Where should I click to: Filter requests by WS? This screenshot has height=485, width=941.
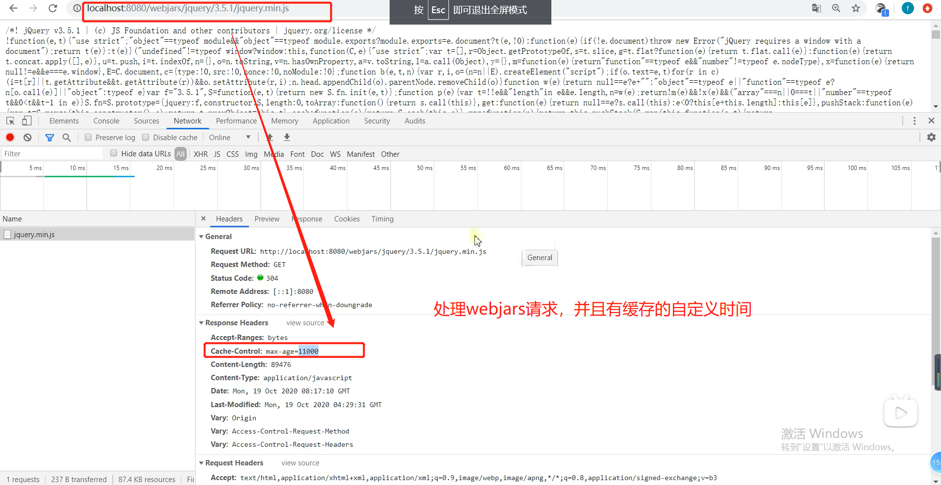(x=335, y=154)
